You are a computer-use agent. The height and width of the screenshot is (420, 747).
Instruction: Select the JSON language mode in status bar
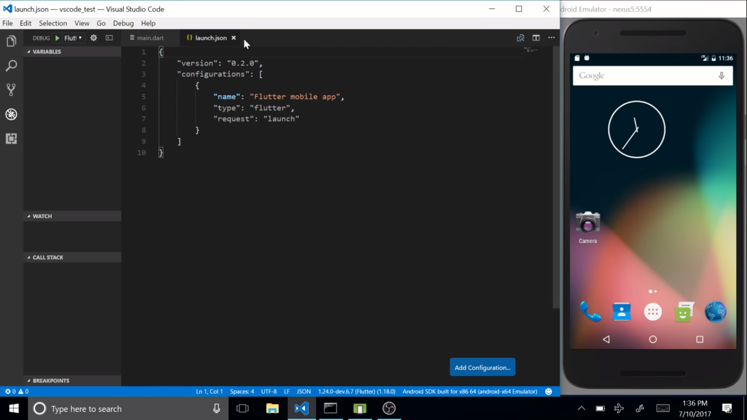click(x=303, y=391)
